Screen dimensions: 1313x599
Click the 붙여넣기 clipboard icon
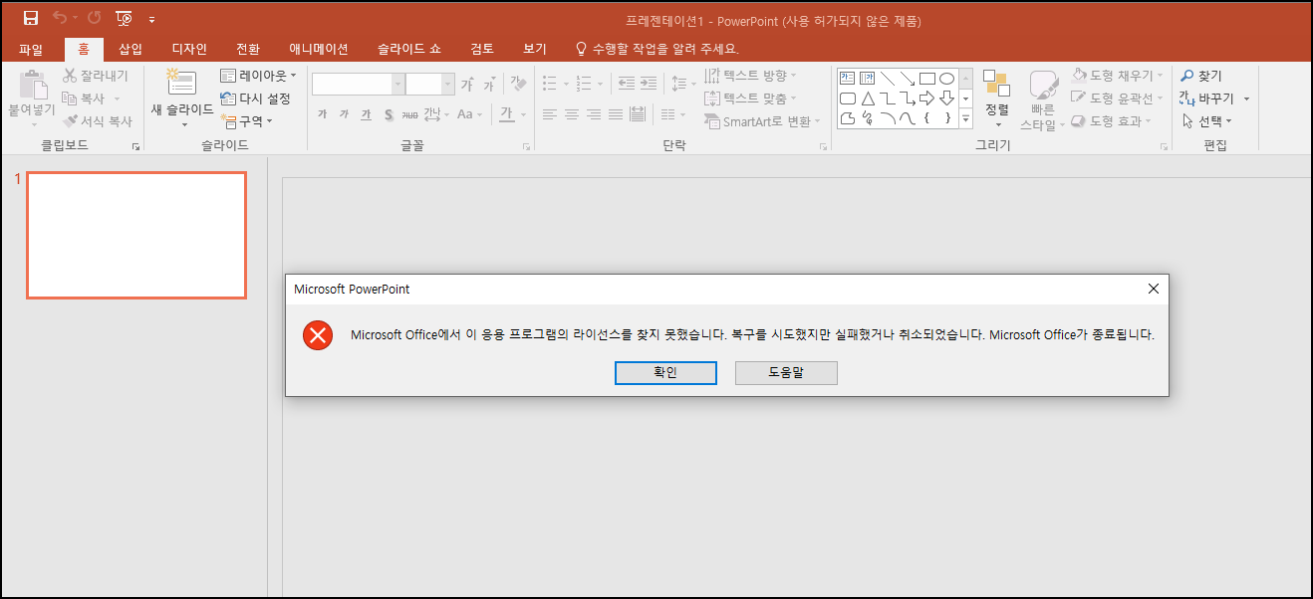click(33, 85)
